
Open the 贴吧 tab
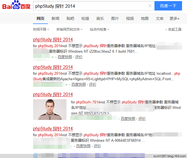[70, 18]
